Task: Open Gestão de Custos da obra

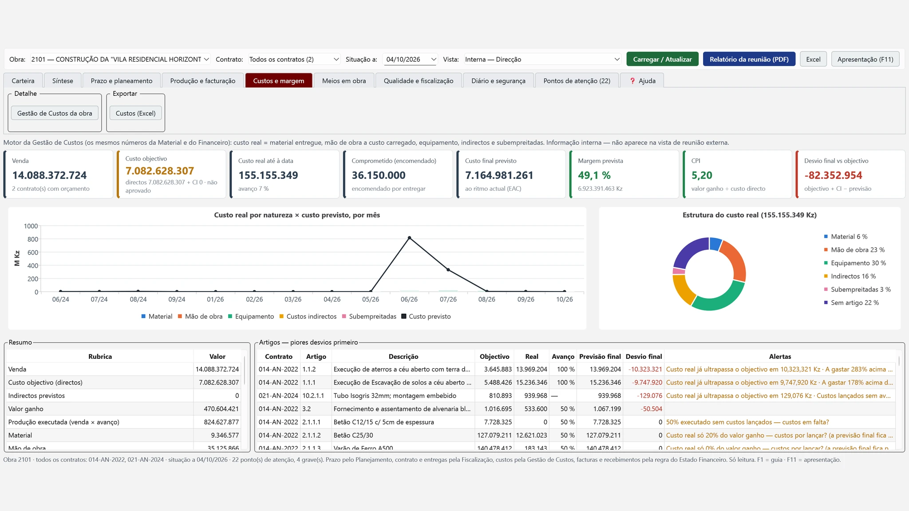Action: click(55, 113)
